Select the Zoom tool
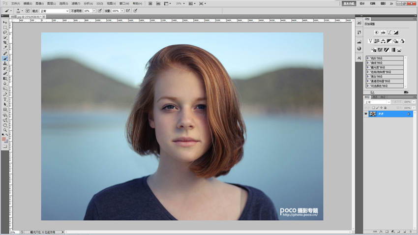This screenshot has width=418, height=235. tap(5, 130)
